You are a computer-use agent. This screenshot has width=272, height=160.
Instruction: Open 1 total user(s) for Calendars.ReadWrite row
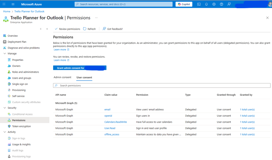tap(247, 122)
